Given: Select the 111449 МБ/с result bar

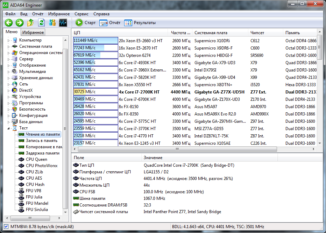Looking at the screenshot, I should [x=95, y=40].
